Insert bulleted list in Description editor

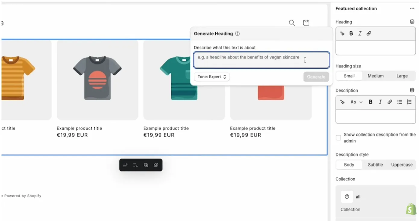point(399,102)
